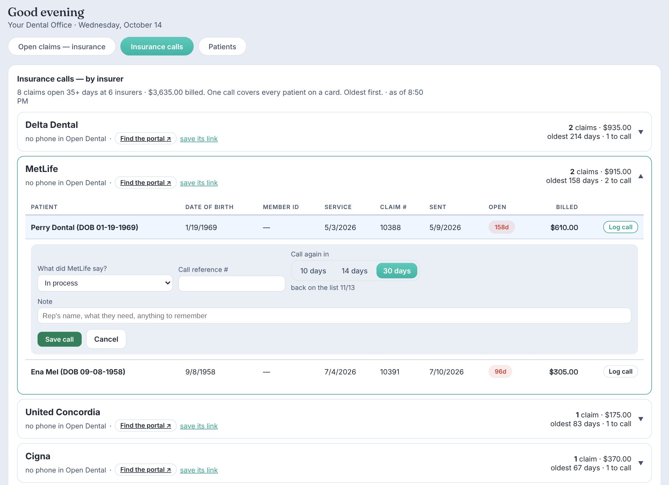Click claim number 10388
Viewport: 669px width, 485px height.
tap(390, 227)
